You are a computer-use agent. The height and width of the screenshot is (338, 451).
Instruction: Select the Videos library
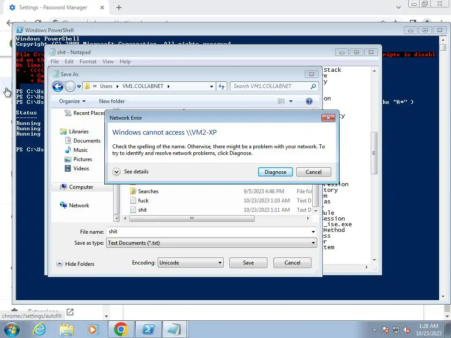pyautogui.click(x=77, y=169)
